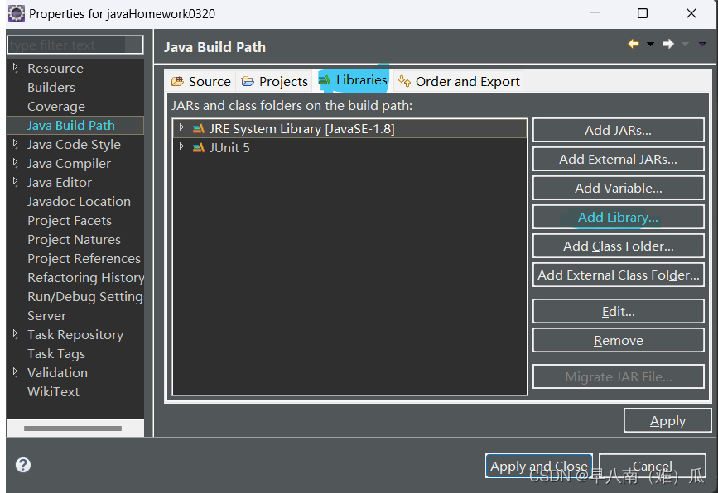Viewport: 718px width, 493px height.
Task: Click the Order and Export tab icon
Action: [x=404, y=81]
